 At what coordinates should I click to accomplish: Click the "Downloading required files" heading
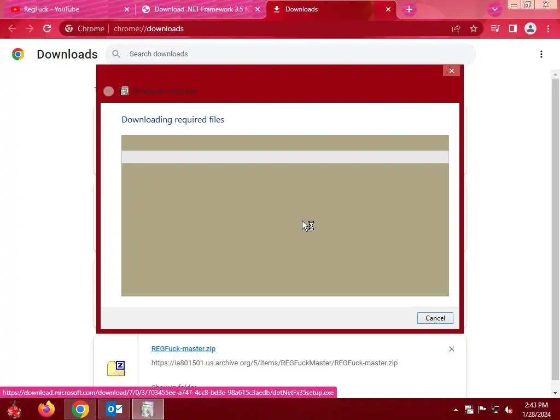pyautogui.click(x=173, y=120)
